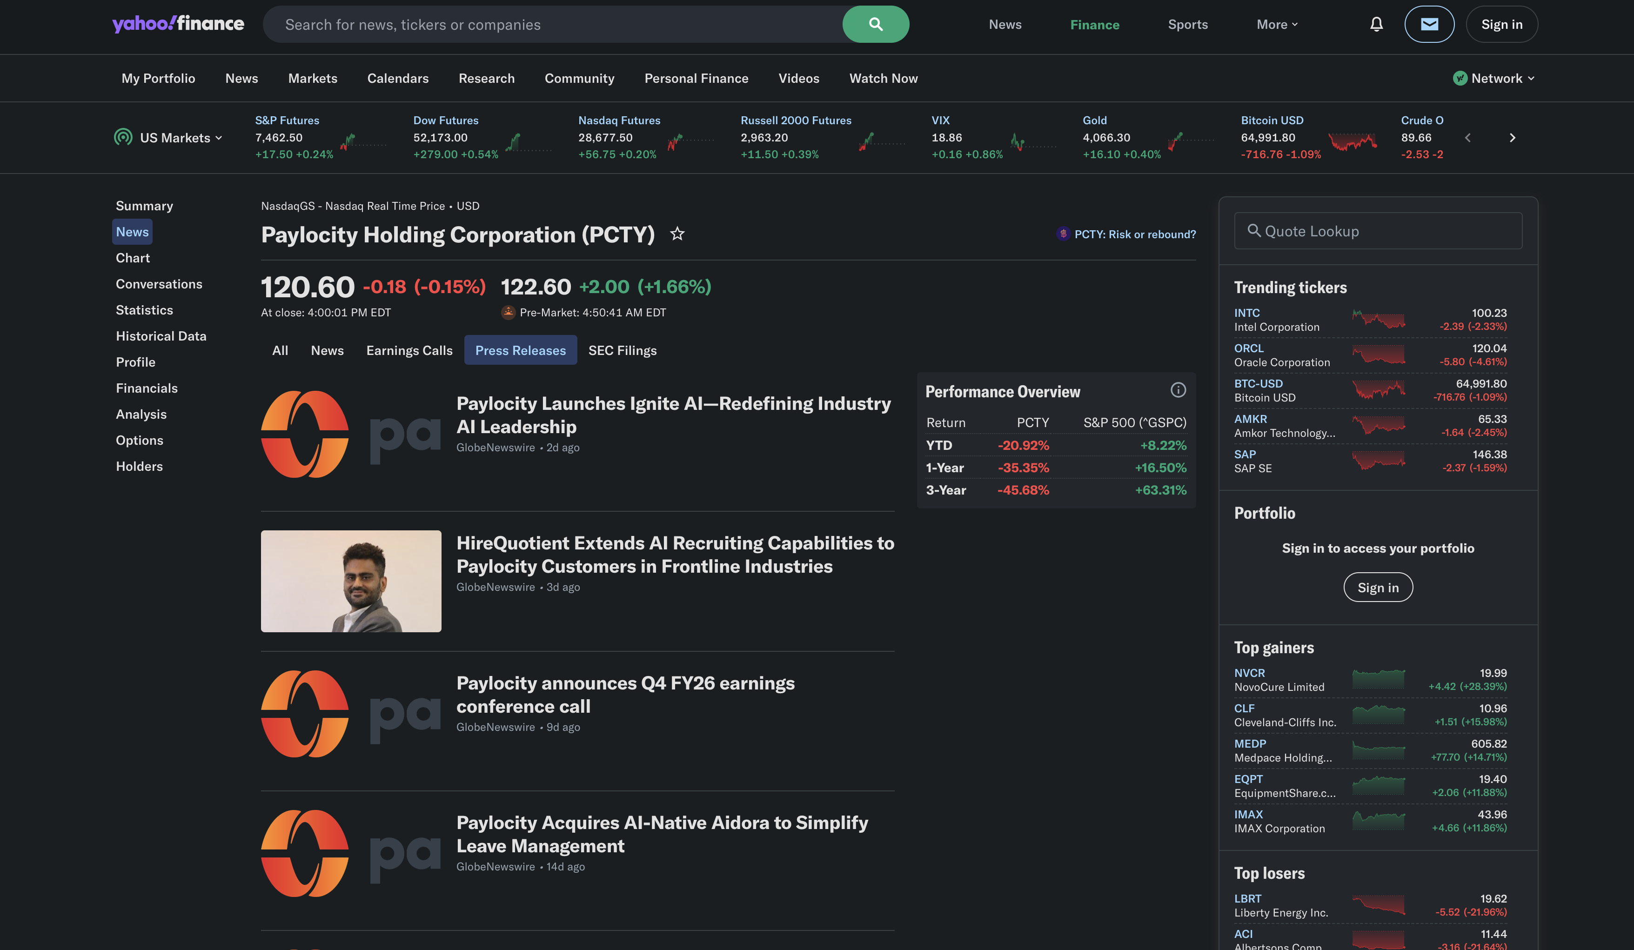1634x950 pixels.
Task: Open Historical Data in the sidebar
Action: pos(161,336)
